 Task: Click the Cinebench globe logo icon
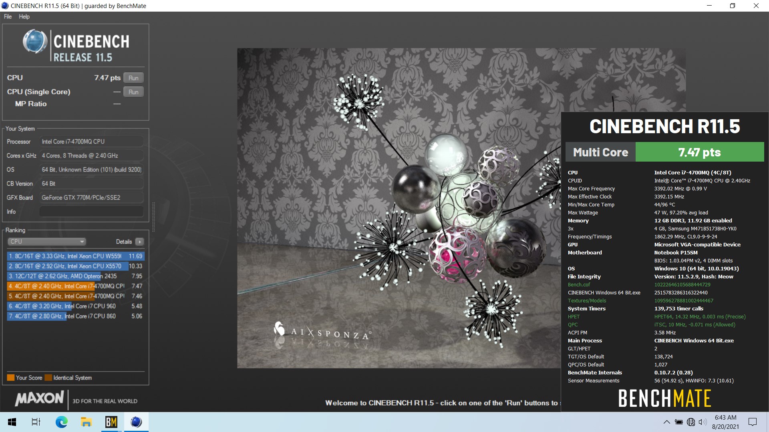pos(35,42)
